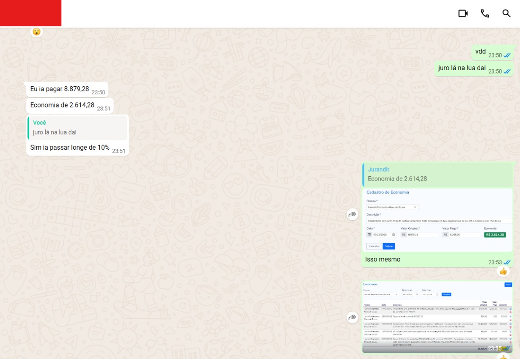
Task: Click the read receipt ticks on "vdd"
Action: (507, 55)
